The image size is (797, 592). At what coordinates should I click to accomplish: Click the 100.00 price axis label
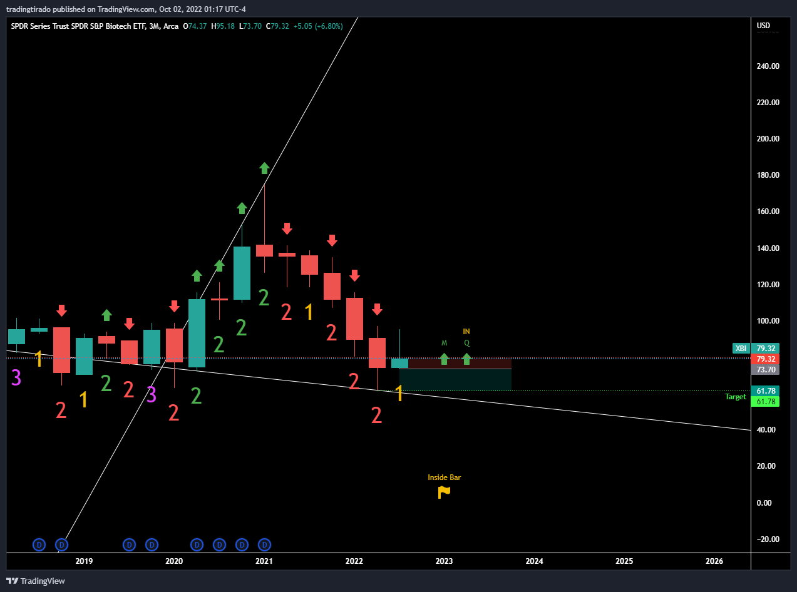coord(766,321)
